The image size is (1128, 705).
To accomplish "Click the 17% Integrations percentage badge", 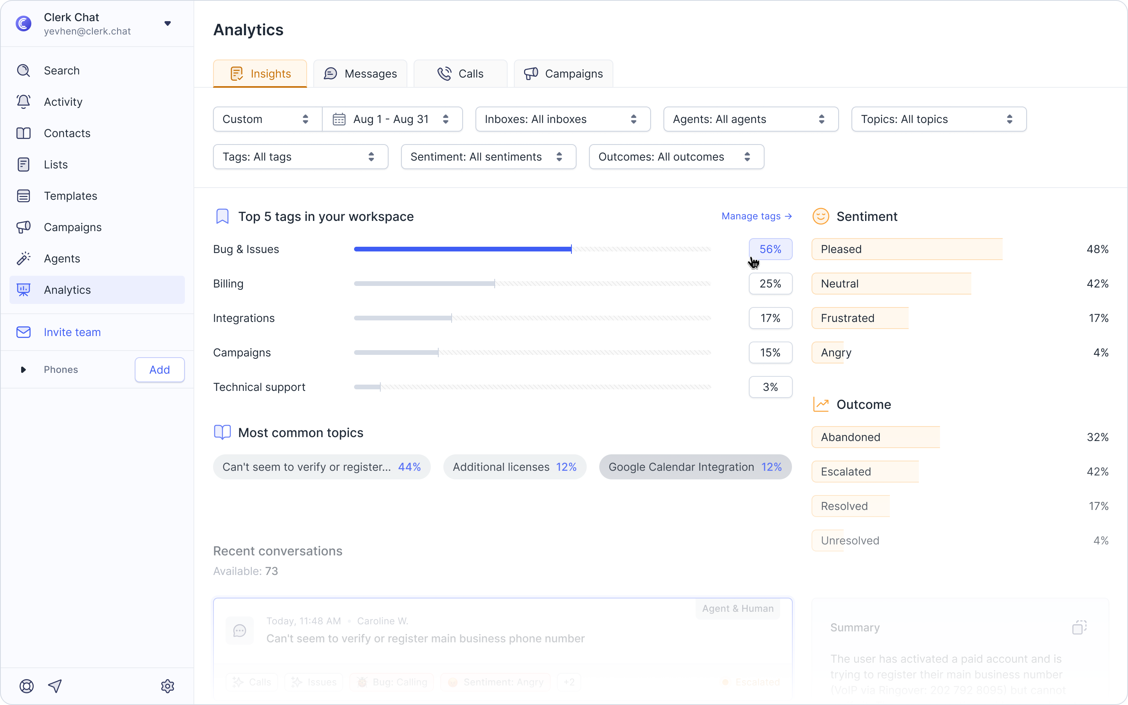I will coord(770,318).
